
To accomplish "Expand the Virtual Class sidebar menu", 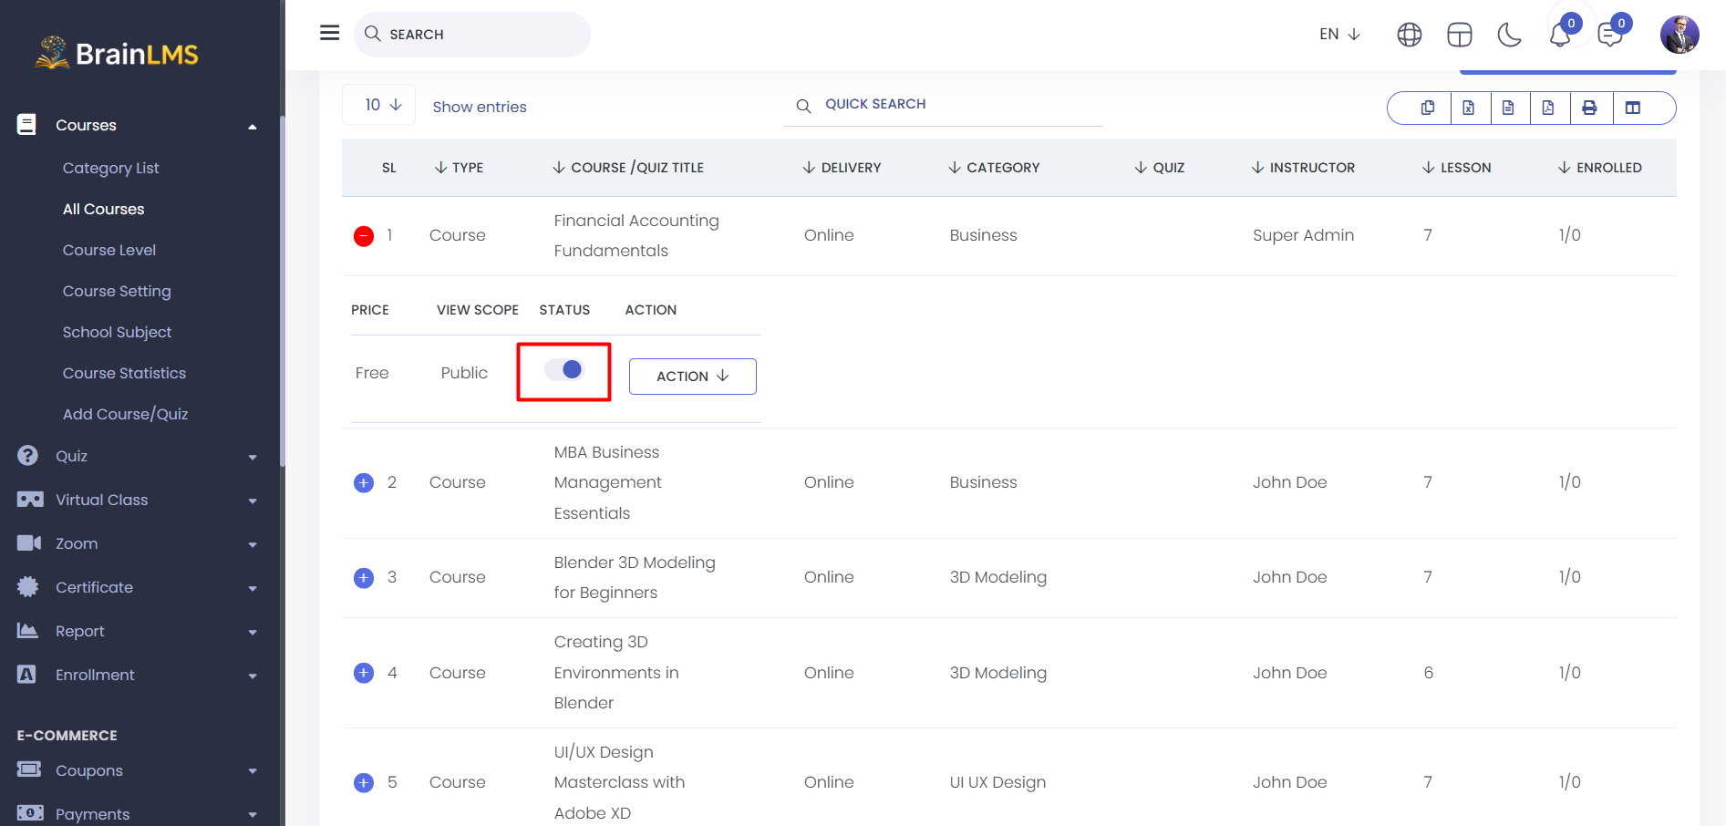I will (137, 500).
